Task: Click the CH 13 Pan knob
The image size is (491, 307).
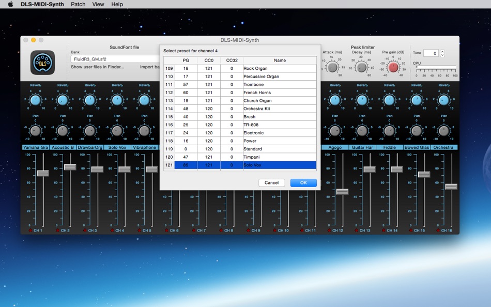Action: point(362,131)
